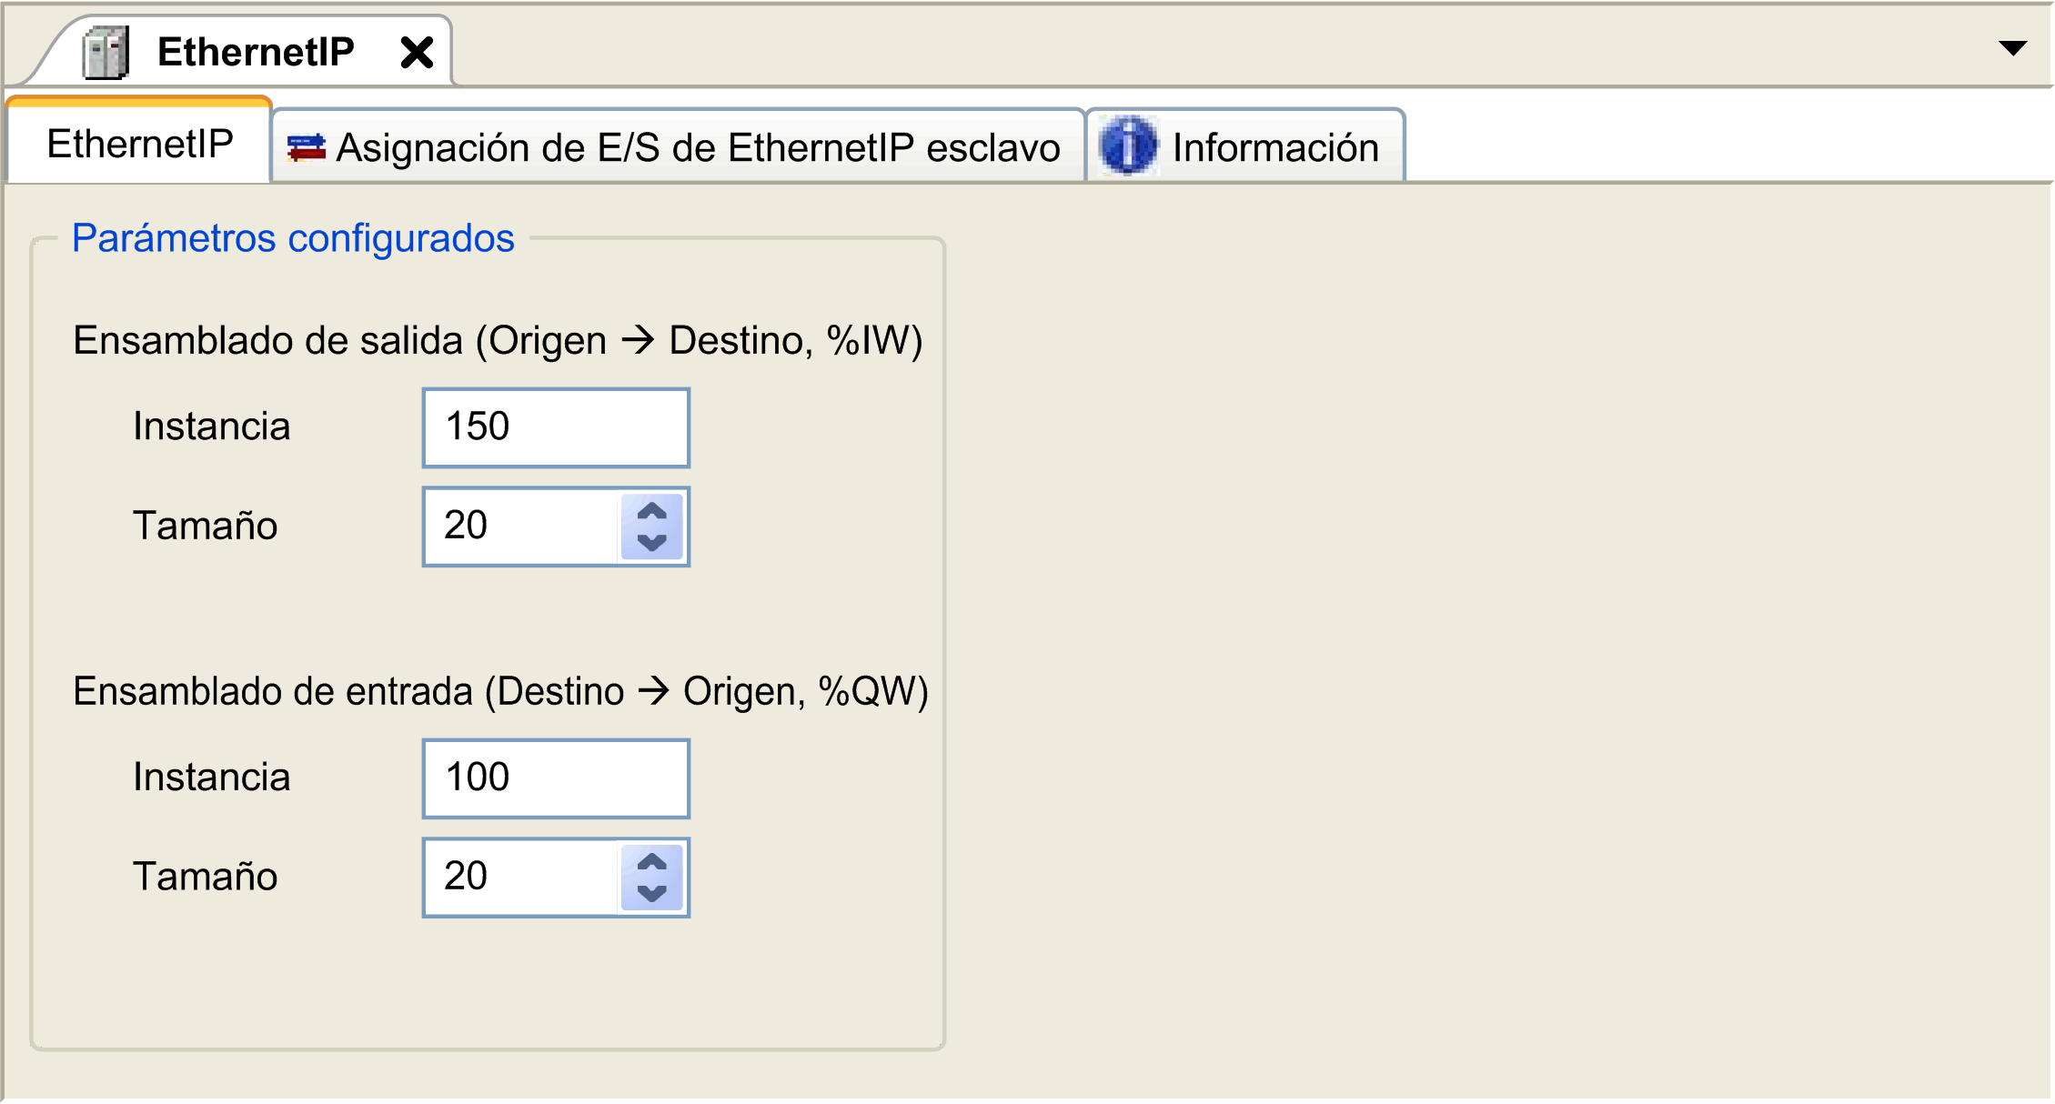Switch to Asignación de E/S de EthernetIP esclavo tab
This screenshot has width=2055, height=1104.
[x=697, y=148]
